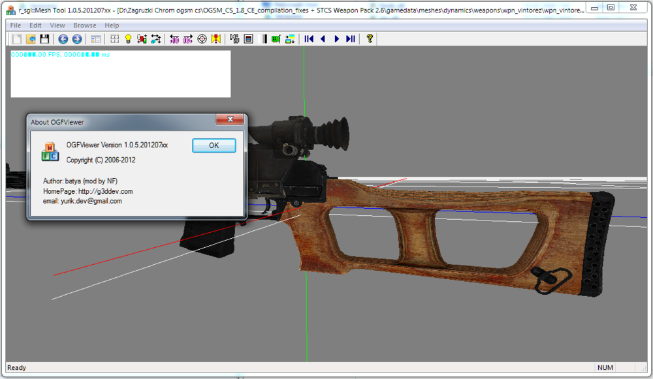Go back with the blue left arrow
The width and height of the screenshot is (653, 379).
click(63, 39)
